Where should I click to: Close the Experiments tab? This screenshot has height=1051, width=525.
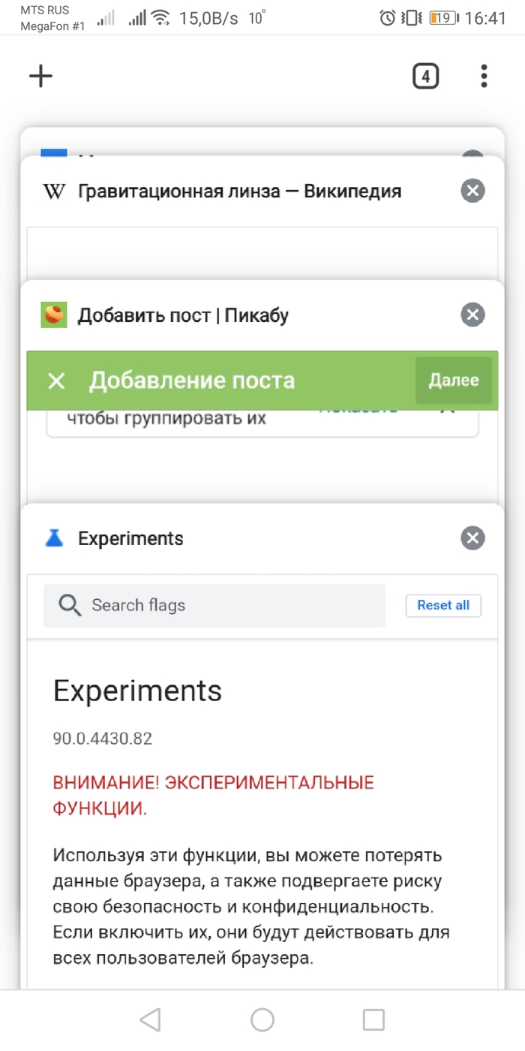click(472, 538)
